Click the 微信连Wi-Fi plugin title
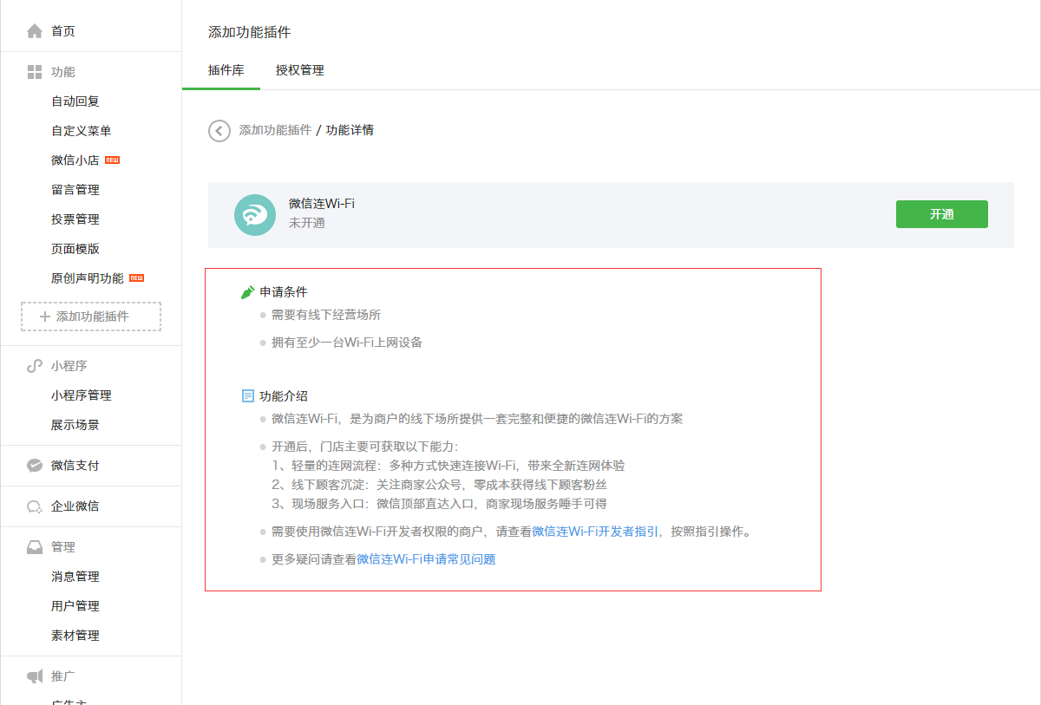Screen dimensions: 1041x705 click(322, 204)
